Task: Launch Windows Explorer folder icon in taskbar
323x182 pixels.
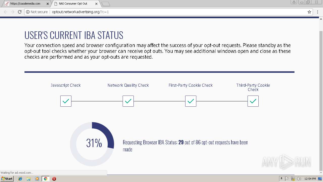Action: click(x=29, y=179)
